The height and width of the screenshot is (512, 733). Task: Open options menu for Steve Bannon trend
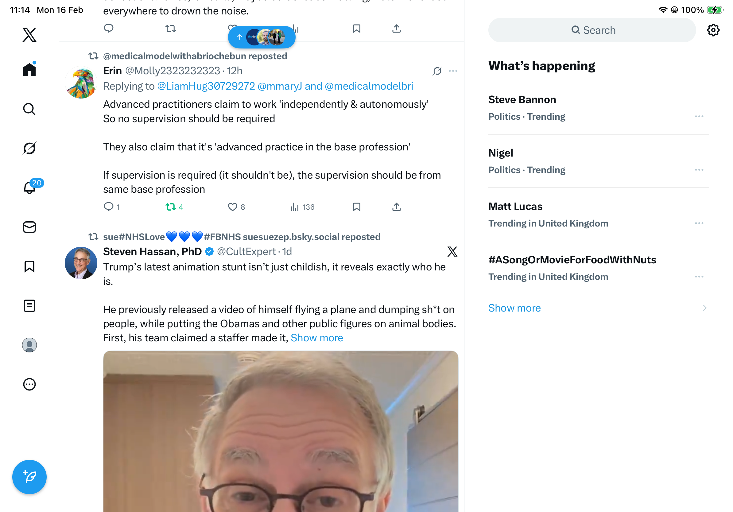pyautogui.click(x=699, y=117)
